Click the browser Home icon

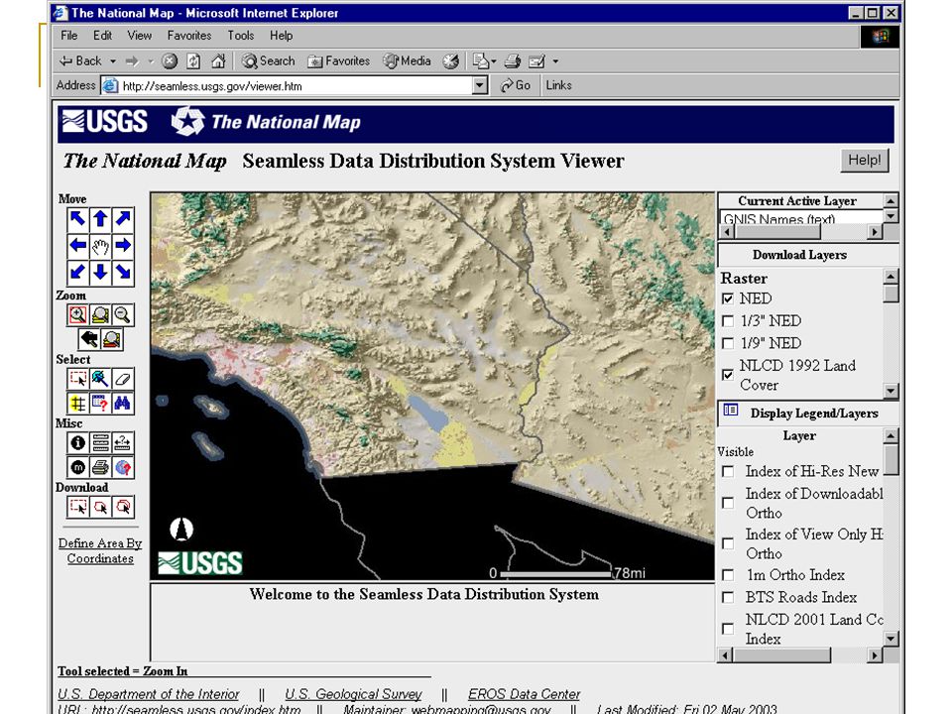pyautogui.click(x=218, y=60)
